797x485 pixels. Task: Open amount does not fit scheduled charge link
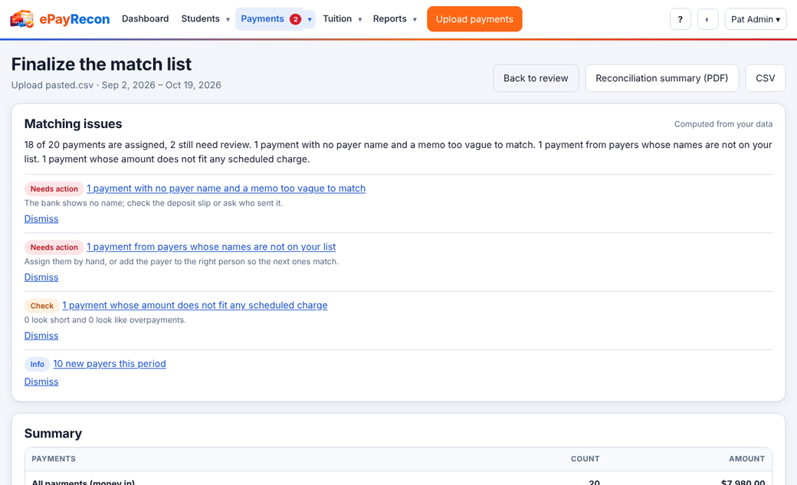[195, 306]
